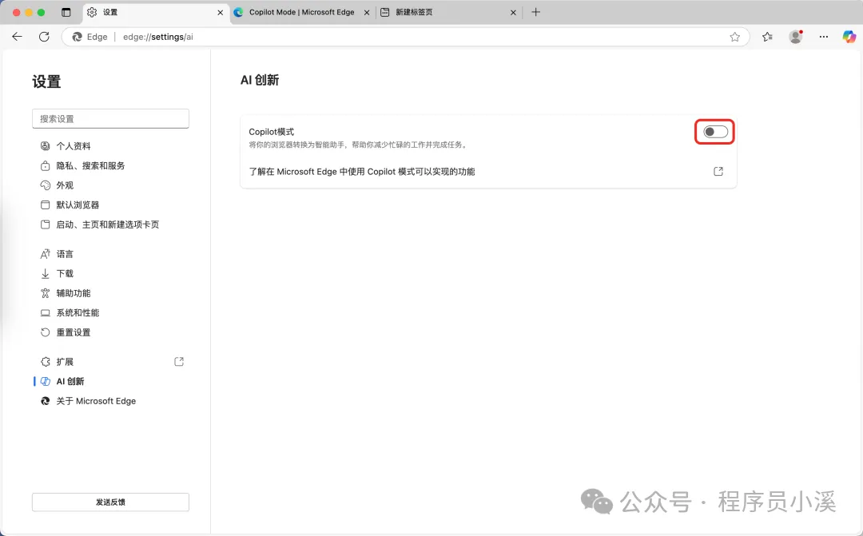This screenshot has height=536, width=863.
Task: Close the 设置 tab
Action: pos(221,12)
